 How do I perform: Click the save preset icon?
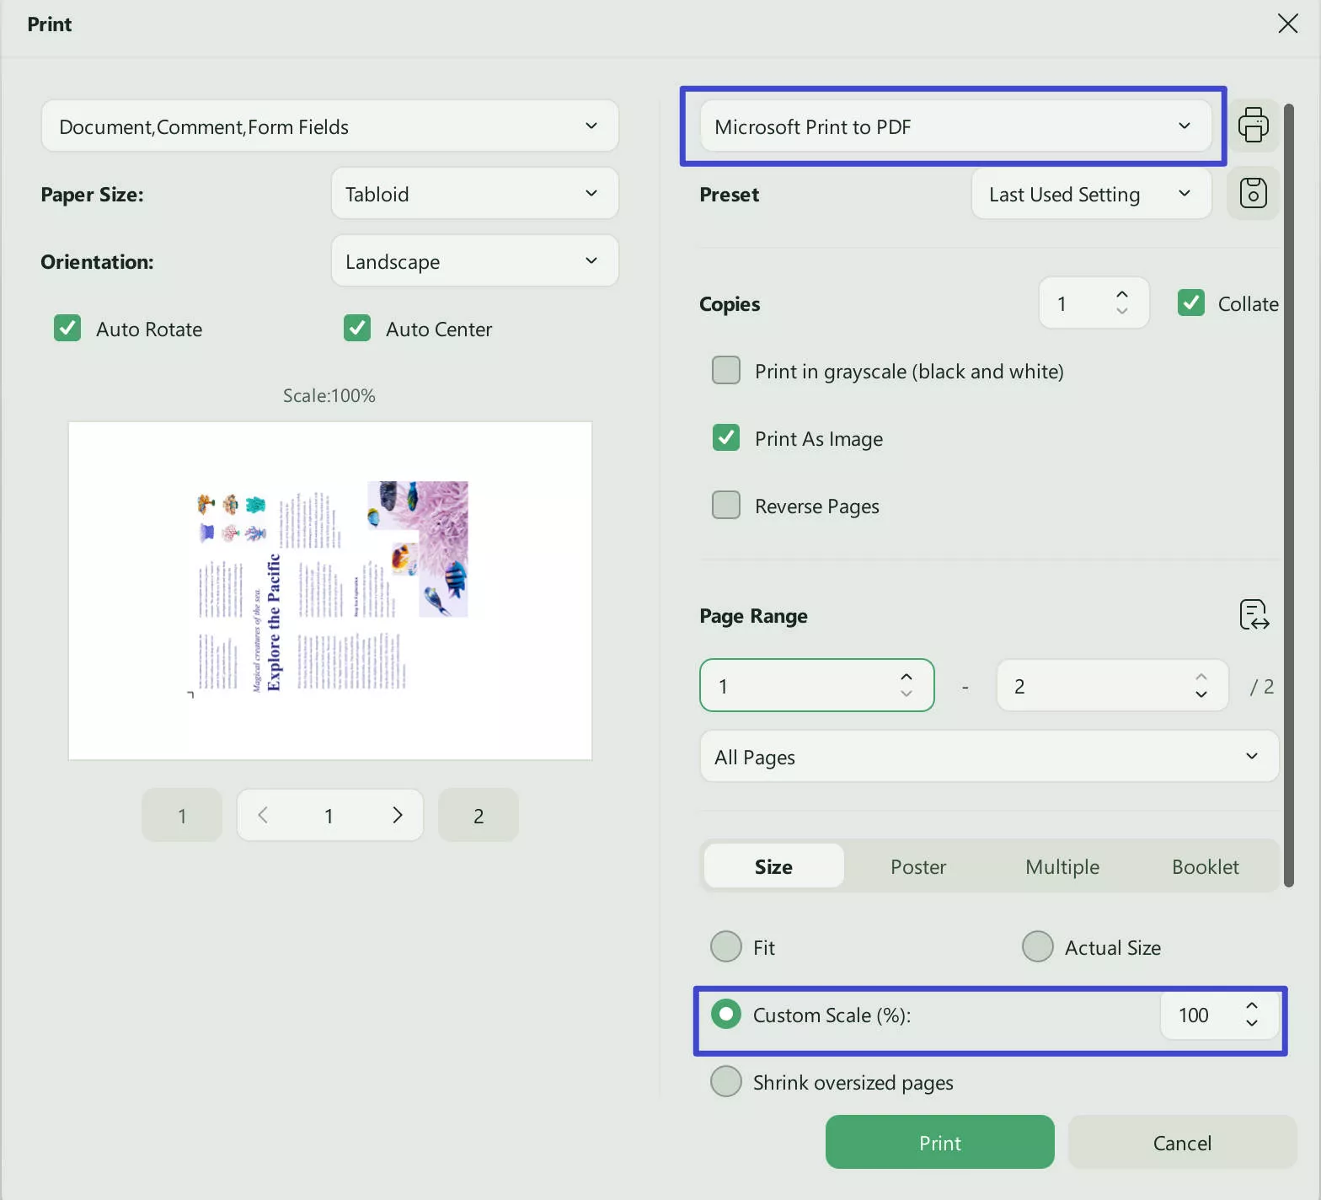pos(1254,193)
